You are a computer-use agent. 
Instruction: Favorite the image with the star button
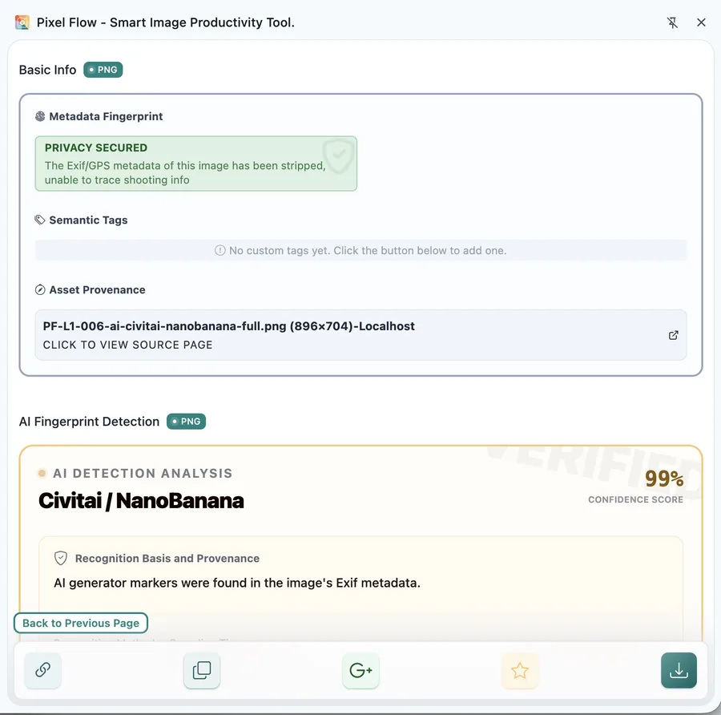520,670
